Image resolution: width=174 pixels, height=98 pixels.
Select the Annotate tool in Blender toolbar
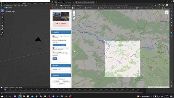(2, 29)
